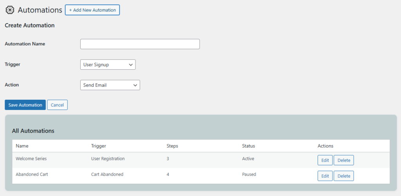
Task: Click the Automation Name form label
Action: tap(25, 44)
